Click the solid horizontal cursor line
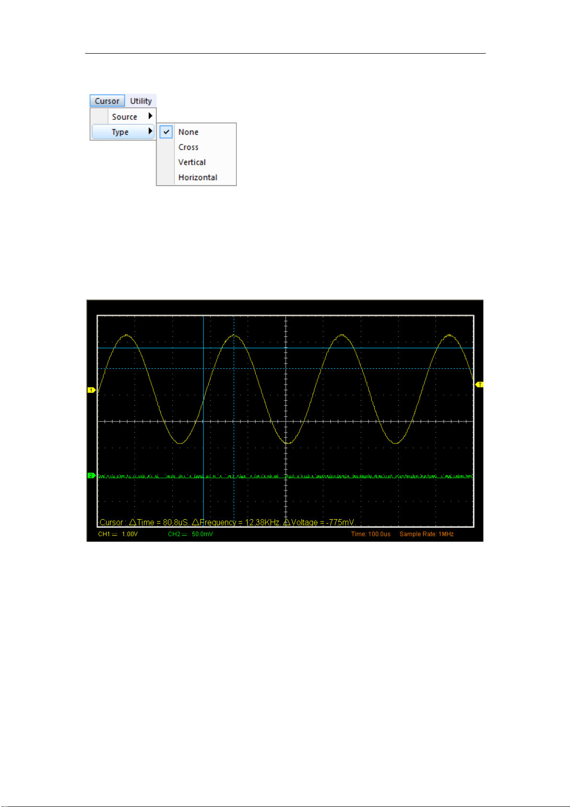Image resolution: width=570 pixels, height=807 pixels. click(285, 348)
